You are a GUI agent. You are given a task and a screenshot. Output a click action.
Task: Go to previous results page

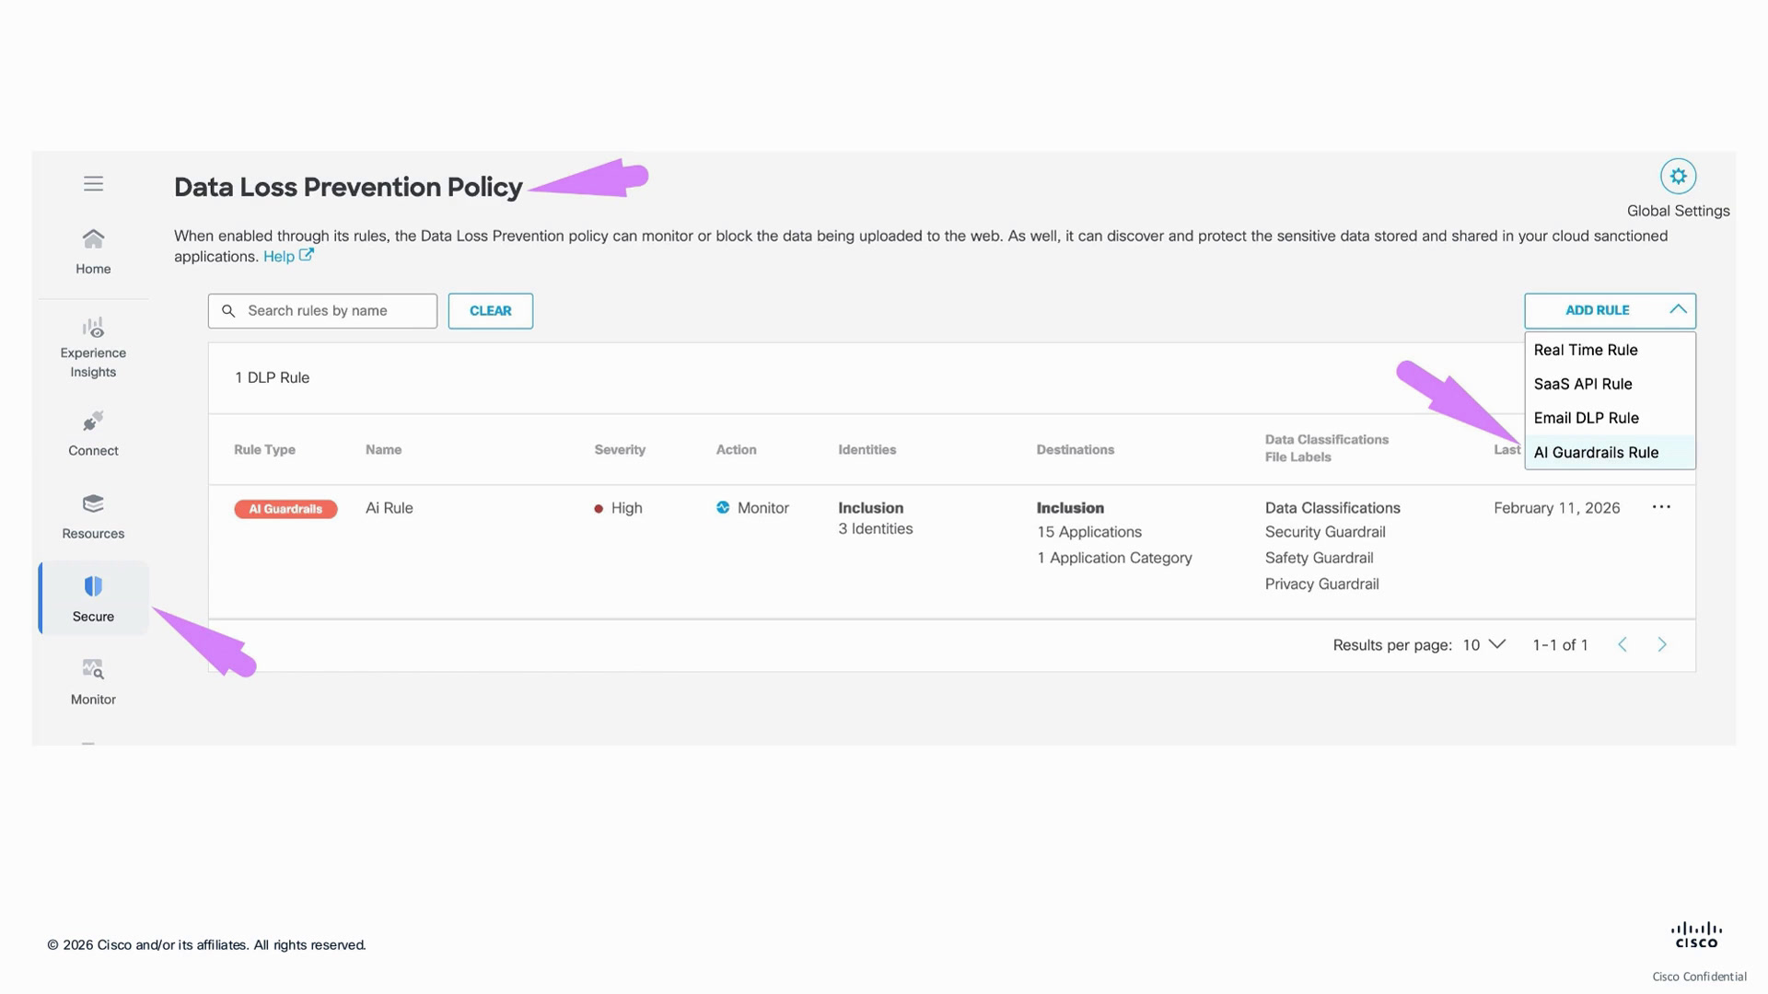click(1623, 644)
